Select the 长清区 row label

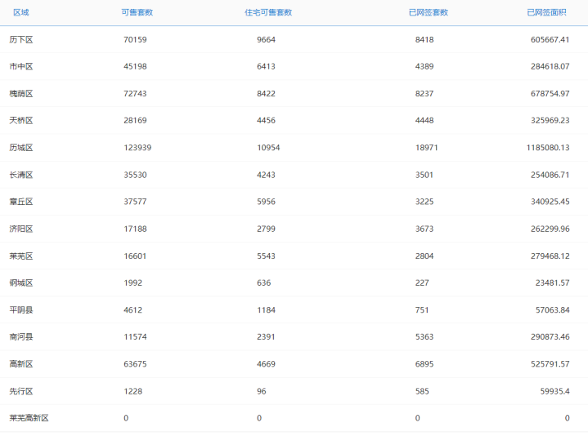[21, 175]
